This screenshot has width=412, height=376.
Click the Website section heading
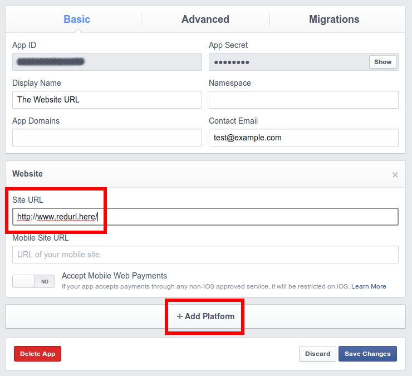(x=28, y=174)
